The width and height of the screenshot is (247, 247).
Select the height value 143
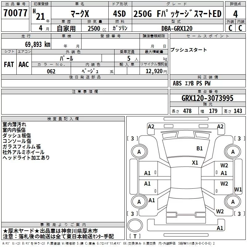point(238,111)
